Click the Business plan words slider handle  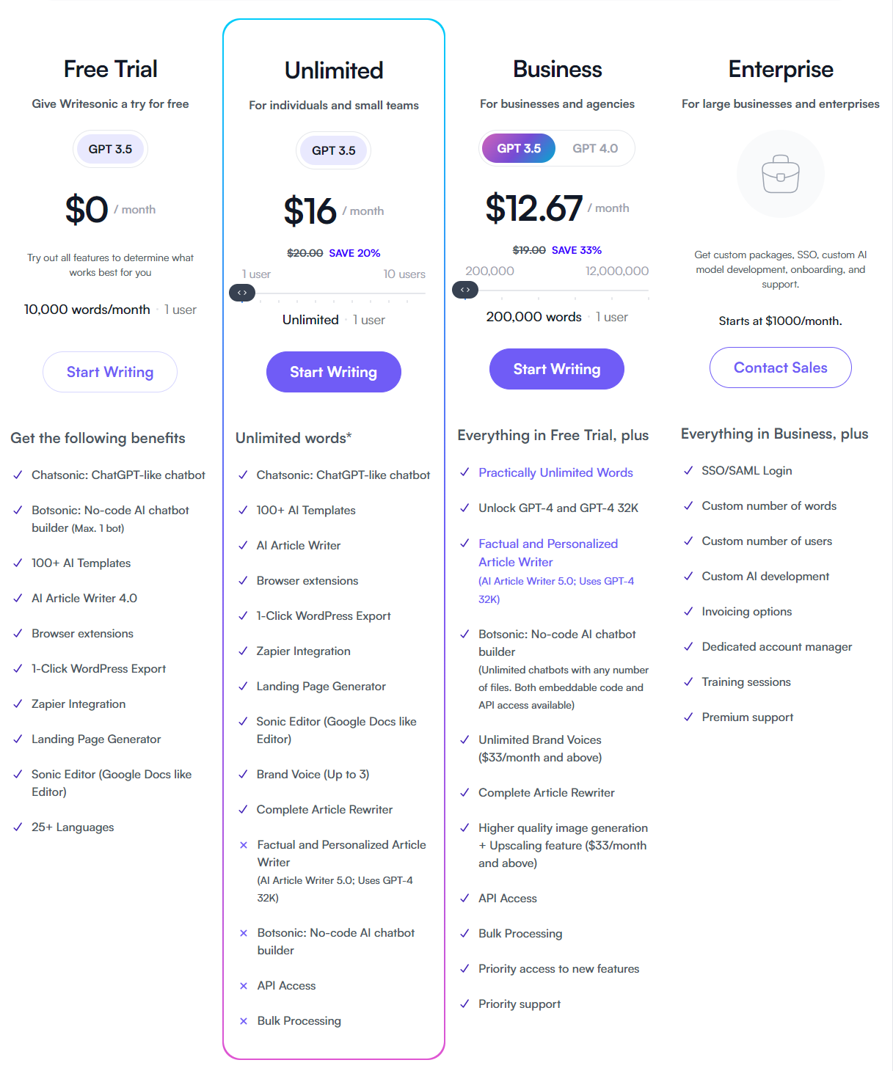465,290
